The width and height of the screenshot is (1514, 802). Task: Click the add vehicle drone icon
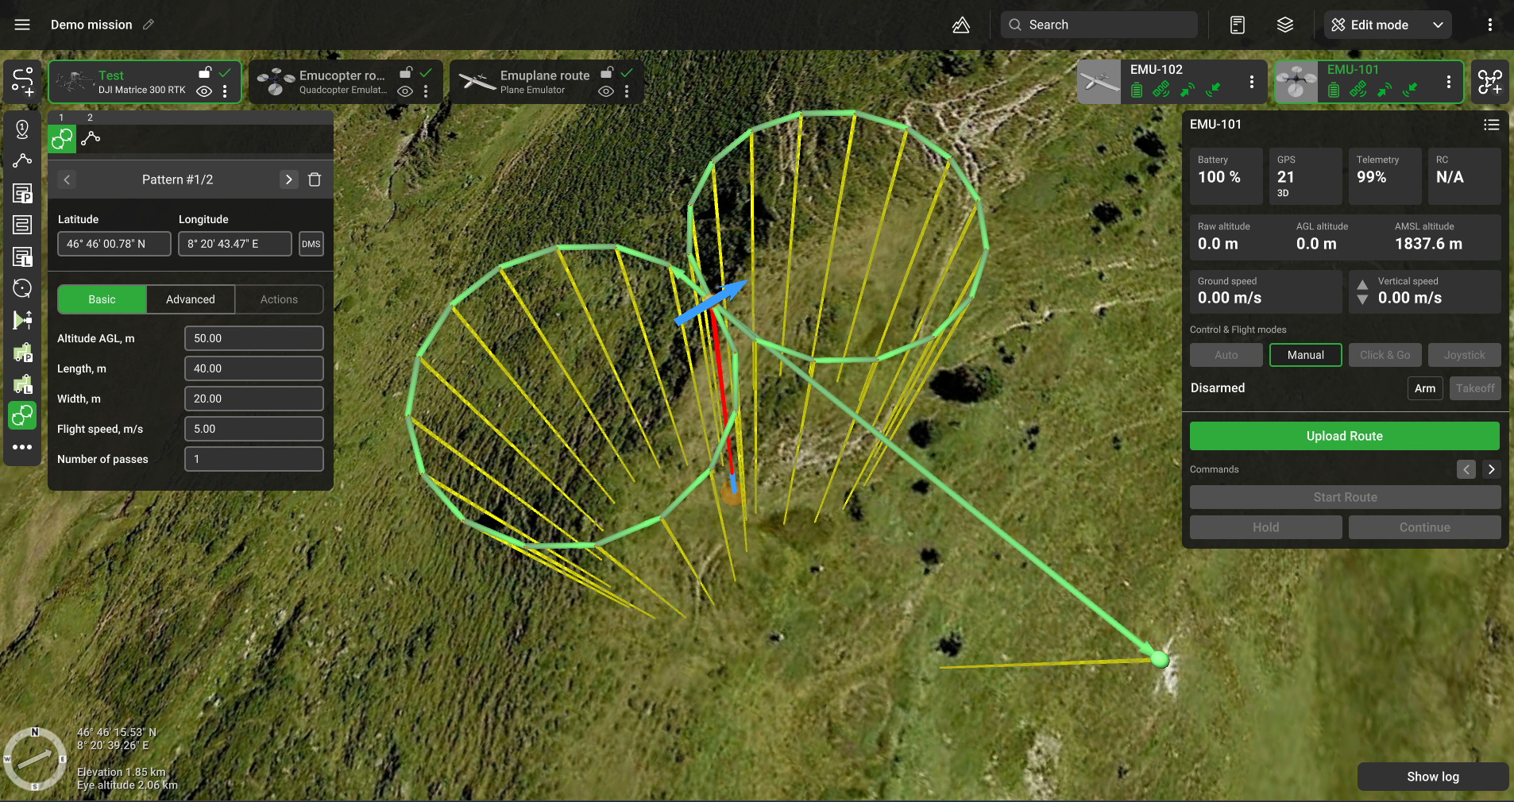1489,82
